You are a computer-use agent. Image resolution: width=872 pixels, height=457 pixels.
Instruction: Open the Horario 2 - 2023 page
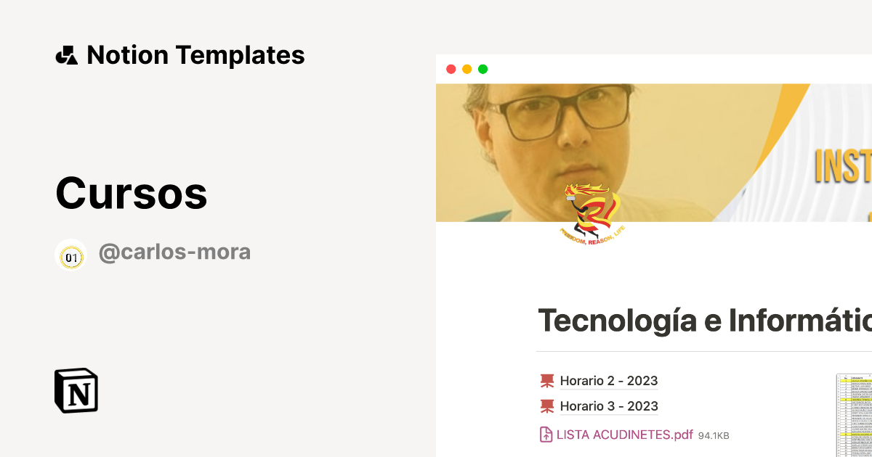[609, 380]
